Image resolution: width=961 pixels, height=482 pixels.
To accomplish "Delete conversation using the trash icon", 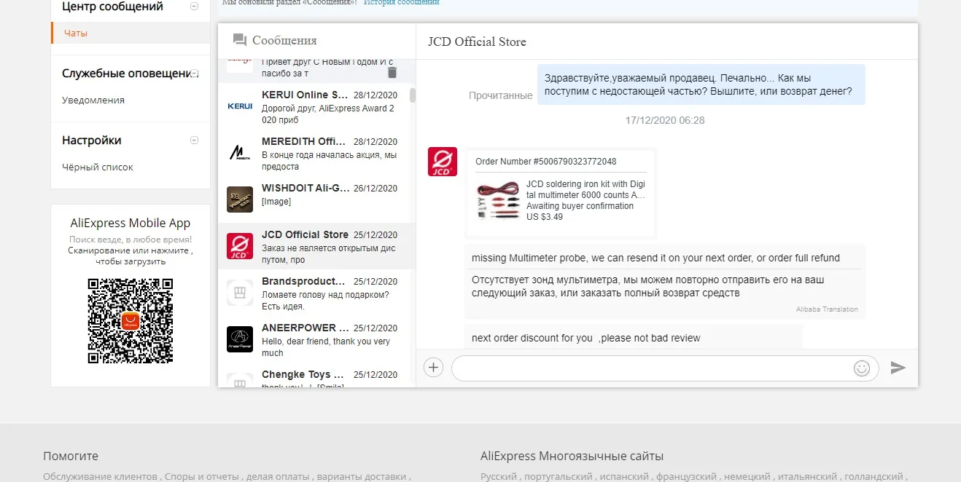I will [x=392, y=72].
